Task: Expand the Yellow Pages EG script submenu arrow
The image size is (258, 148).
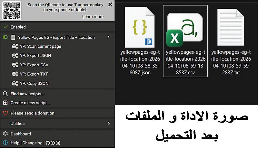Action: click(109, 37)
